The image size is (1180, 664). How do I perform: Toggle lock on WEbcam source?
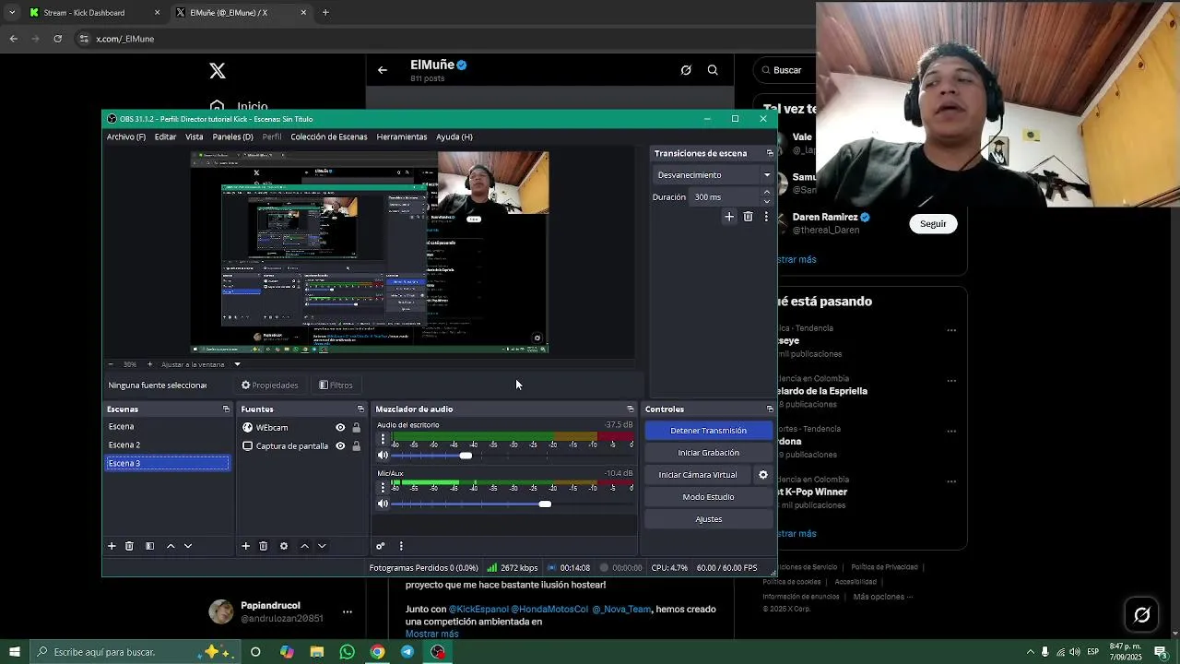356,428
